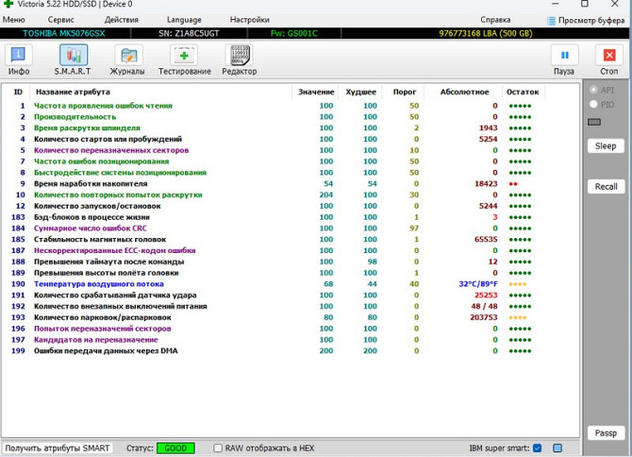632x457 pixels.
Task: Open the Меню menu
Action: (14, 20)
